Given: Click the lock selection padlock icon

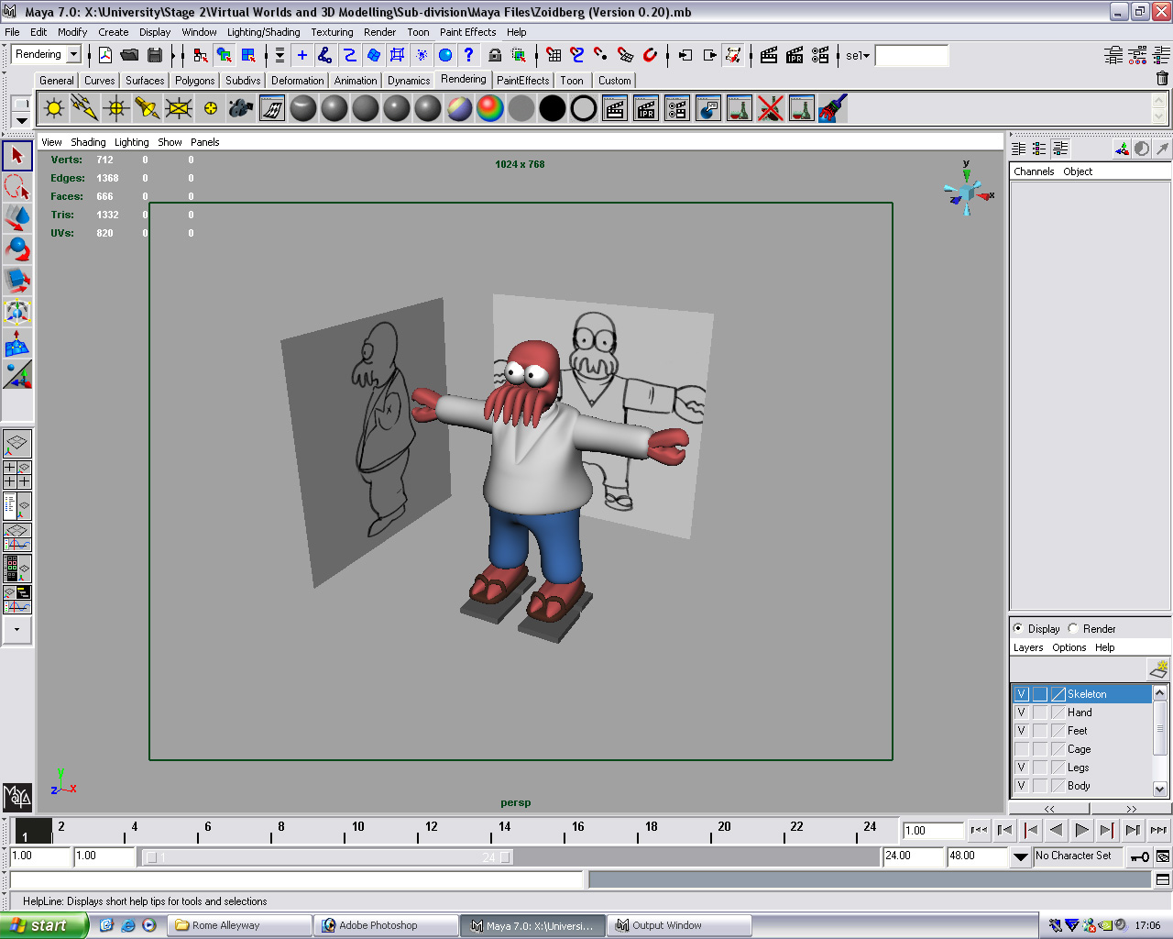Looking at the screenshot, I should coord(495,55).
